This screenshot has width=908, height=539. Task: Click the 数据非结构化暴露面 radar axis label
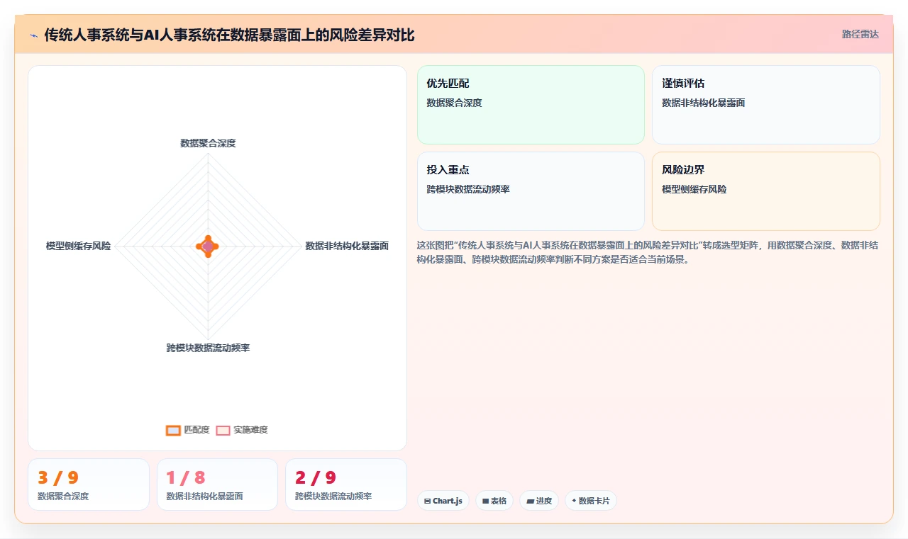pos(347,246)
